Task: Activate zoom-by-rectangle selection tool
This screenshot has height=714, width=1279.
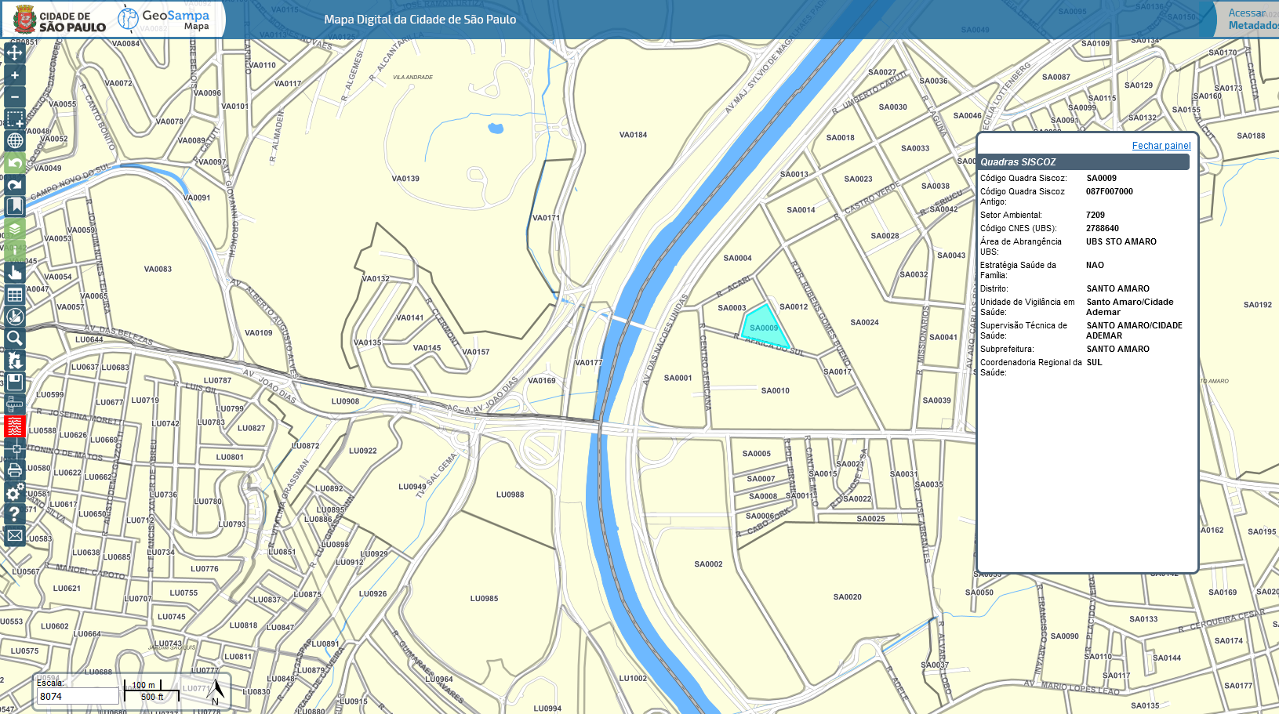Action: [15, 119]
